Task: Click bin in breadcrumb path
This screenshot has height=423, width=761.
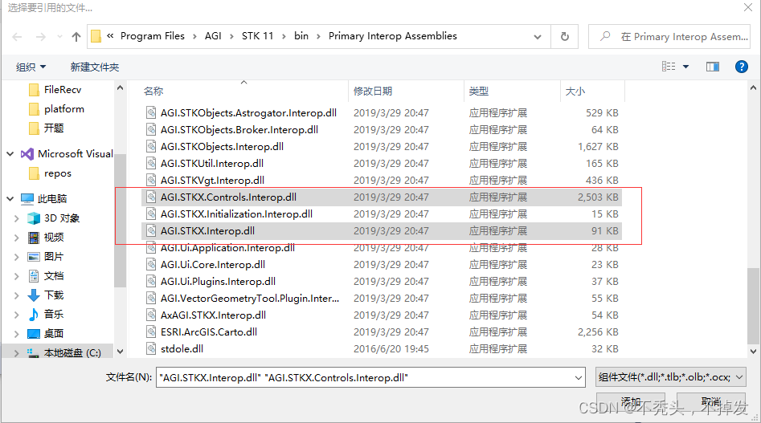Action: [301, 36]
